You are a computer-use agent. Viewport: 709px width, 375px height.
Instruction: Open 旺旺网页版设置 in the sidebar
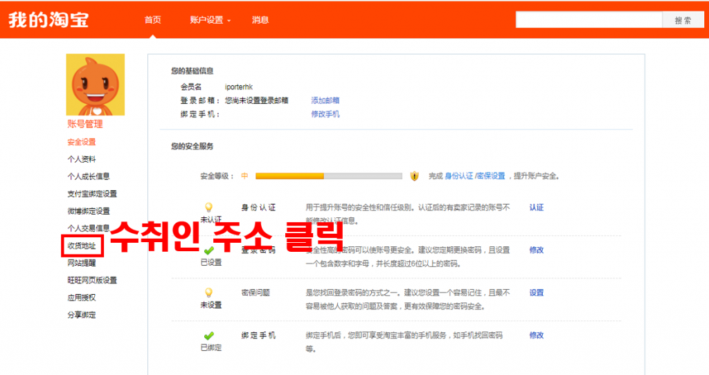pos(92,280)
